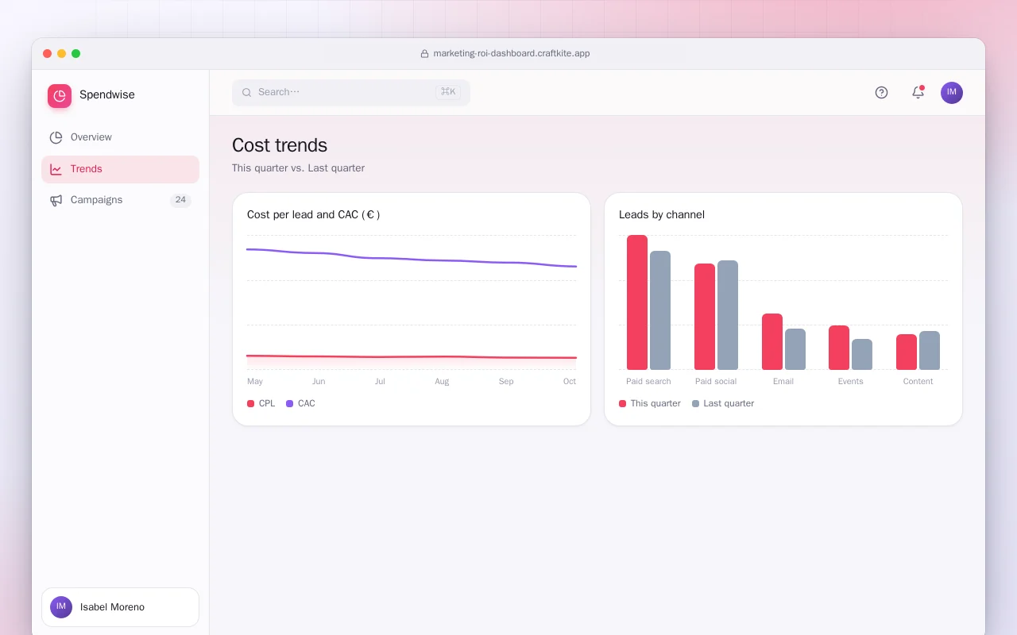Toggle the Last quarter legend entry

(723, 403)
